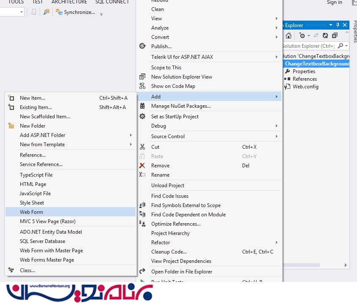
Task: Click Optimize References icon
Action: [x=142, y=224]
